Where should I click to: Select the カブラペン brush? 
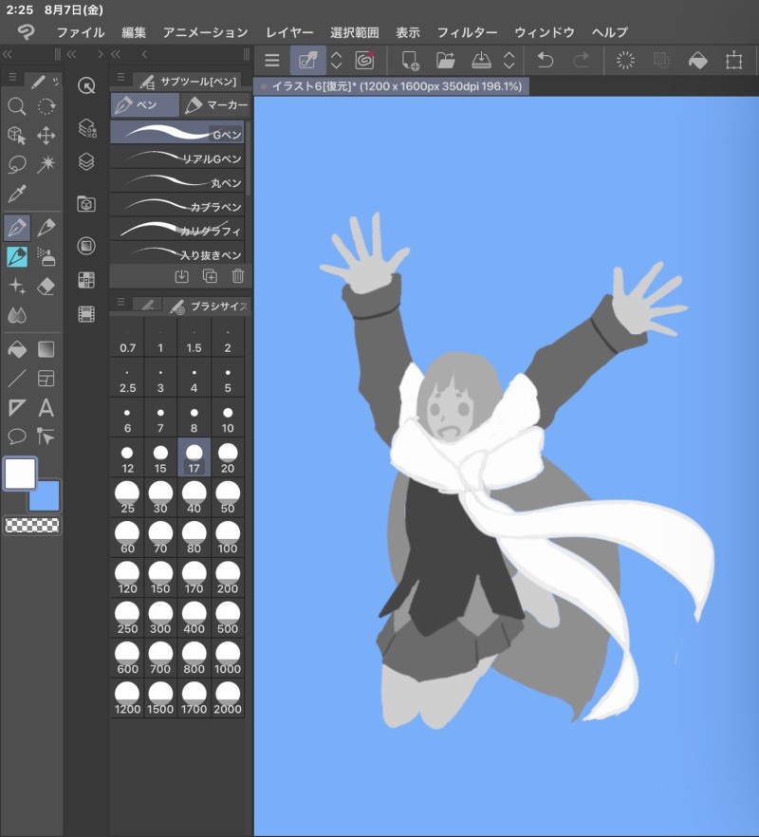[x=178, y=206]
